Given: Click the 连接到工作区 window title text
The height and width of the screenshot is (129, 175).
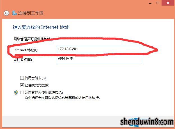Looking at the screenshot, I should 31,13.
